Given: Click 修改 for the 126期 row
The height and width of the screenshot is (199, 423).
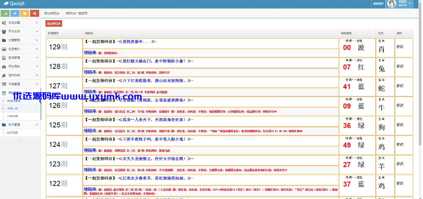Looking at the screenshot, I should tap(400, 105).
